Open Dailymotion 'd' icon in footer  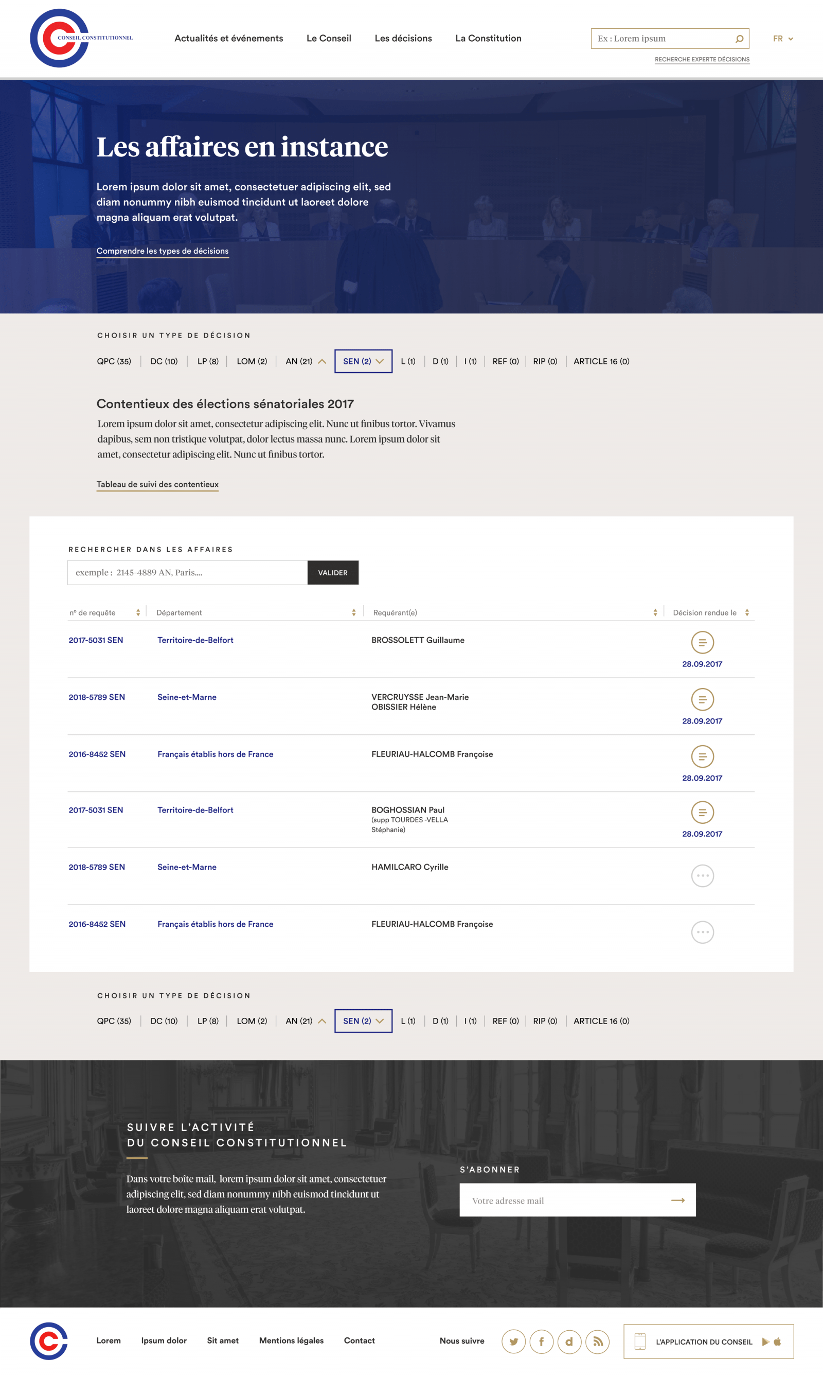[569, 1342]
